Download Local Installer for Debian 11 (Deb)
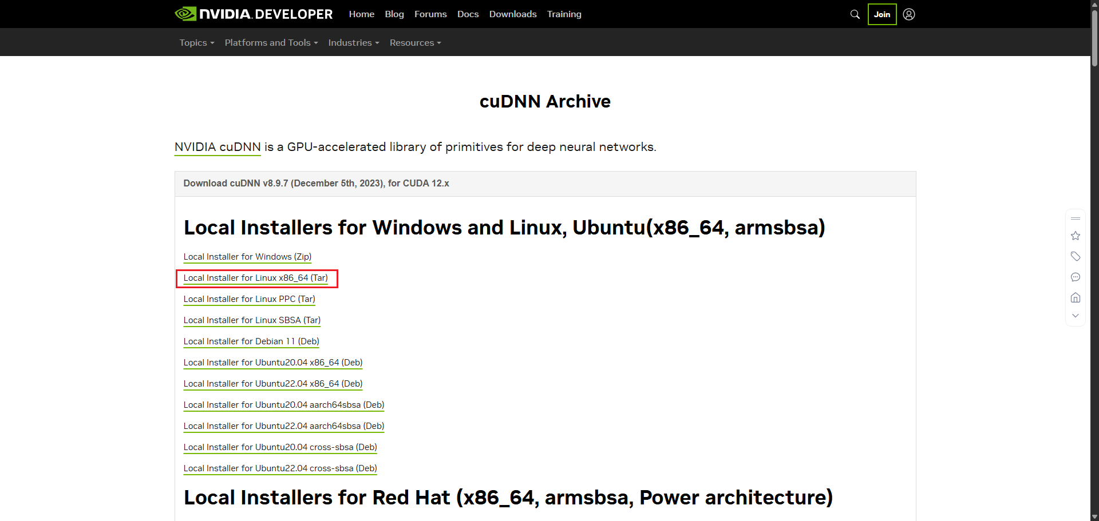The height and width of the screenshot is (521, 1099). coord(251,341)
